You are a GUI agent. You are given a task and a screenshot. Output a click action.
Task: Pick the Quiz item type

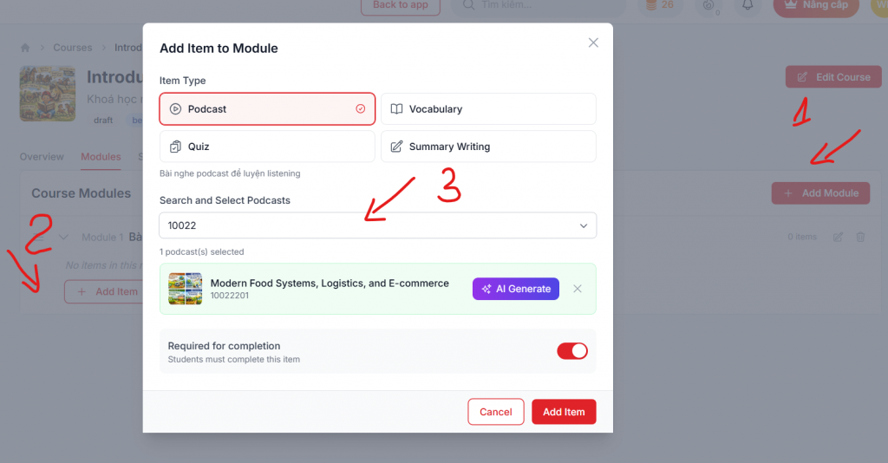pos(267,147)
